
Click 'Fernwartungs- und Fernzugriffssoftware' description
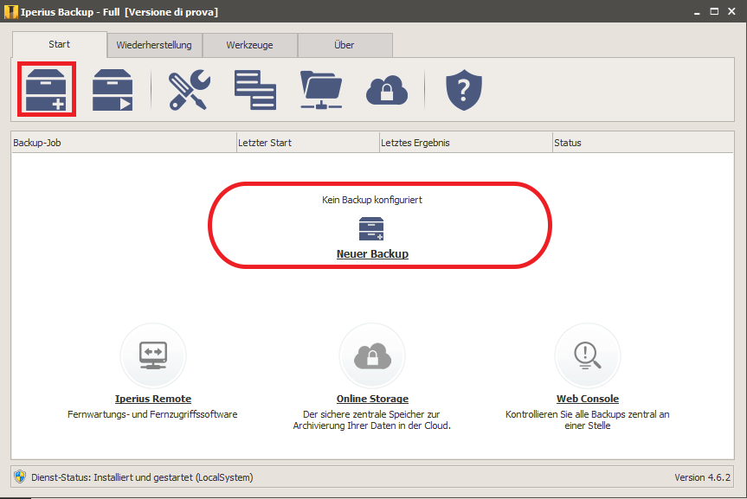tap(152, 414)
